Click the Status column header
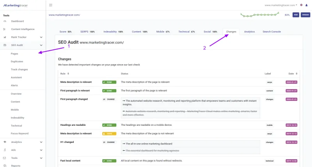Viewport: 312px width, 167px height. (x=124, y=74)
